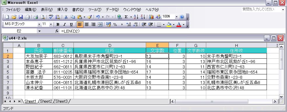Open the Chart Wizard icon
This screenshot has height=112, width=287.
151,17
